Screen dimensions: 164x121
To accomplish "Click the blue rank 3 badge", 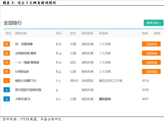I will [7, 99].
